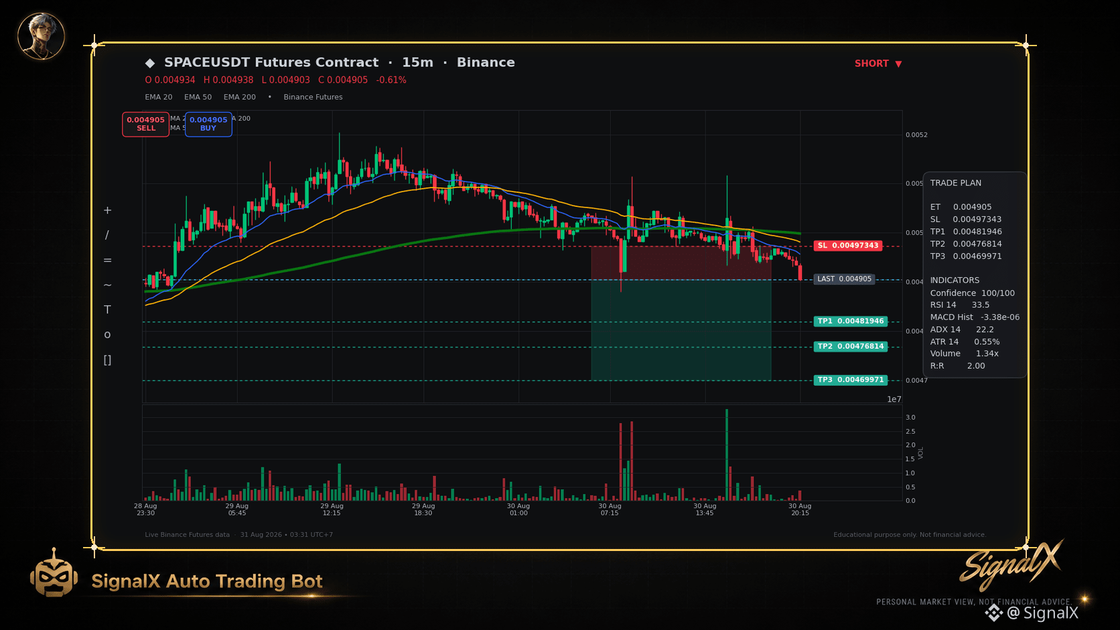Select the 15m timeframe label
Image resolution: width=1120 pixels, height=630 pixels.
point(417,62)
